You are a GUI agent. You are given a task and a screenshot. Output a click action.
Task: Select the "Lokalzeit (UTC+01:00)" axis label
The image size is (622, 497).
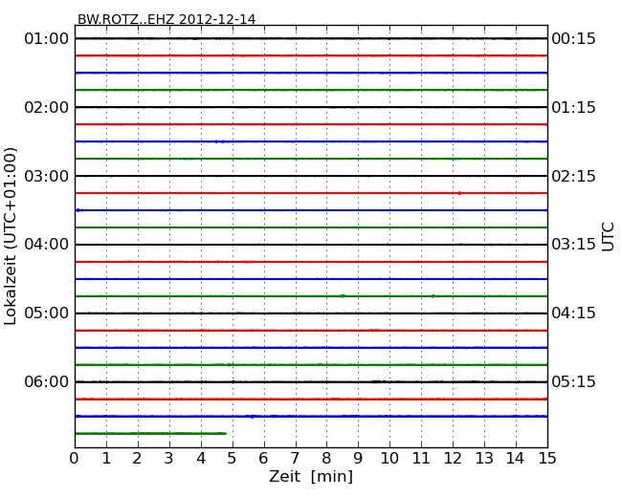[x=11, y=236]
